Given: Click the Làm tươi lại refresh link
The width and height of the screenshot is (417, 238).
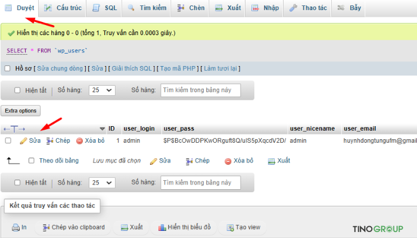Looking at the screenshot, I should tap(220, 68).
